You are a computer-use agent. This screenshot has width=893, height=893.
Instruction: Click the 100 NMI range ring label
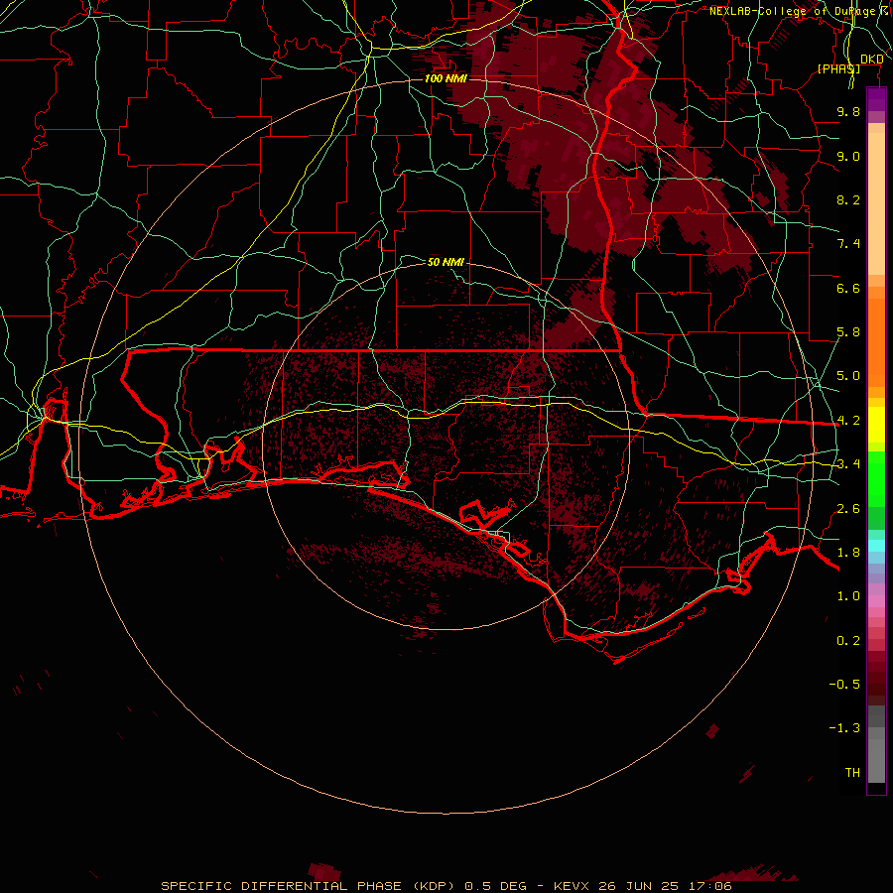pos(446,78)
